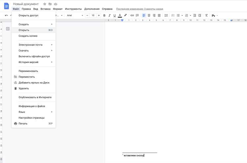Screen dimensions: 247x163
Task: Click clear formatting icon
Action: pos(206,15)
